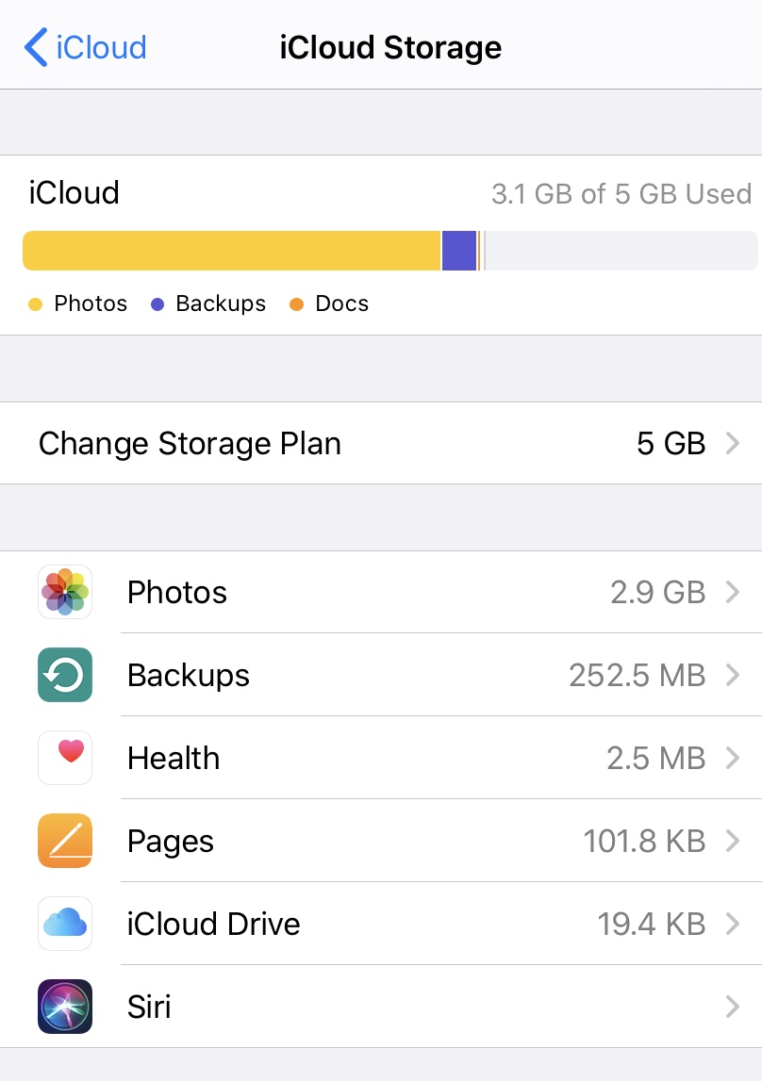
Task: Open Change Storage Plan
Action: click(x=381, y=443)
